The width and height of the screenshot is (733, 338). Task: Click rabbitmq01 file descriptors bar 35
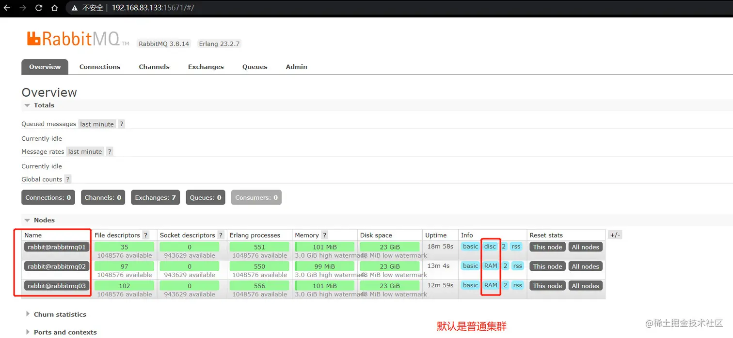(x=125, y=247)
